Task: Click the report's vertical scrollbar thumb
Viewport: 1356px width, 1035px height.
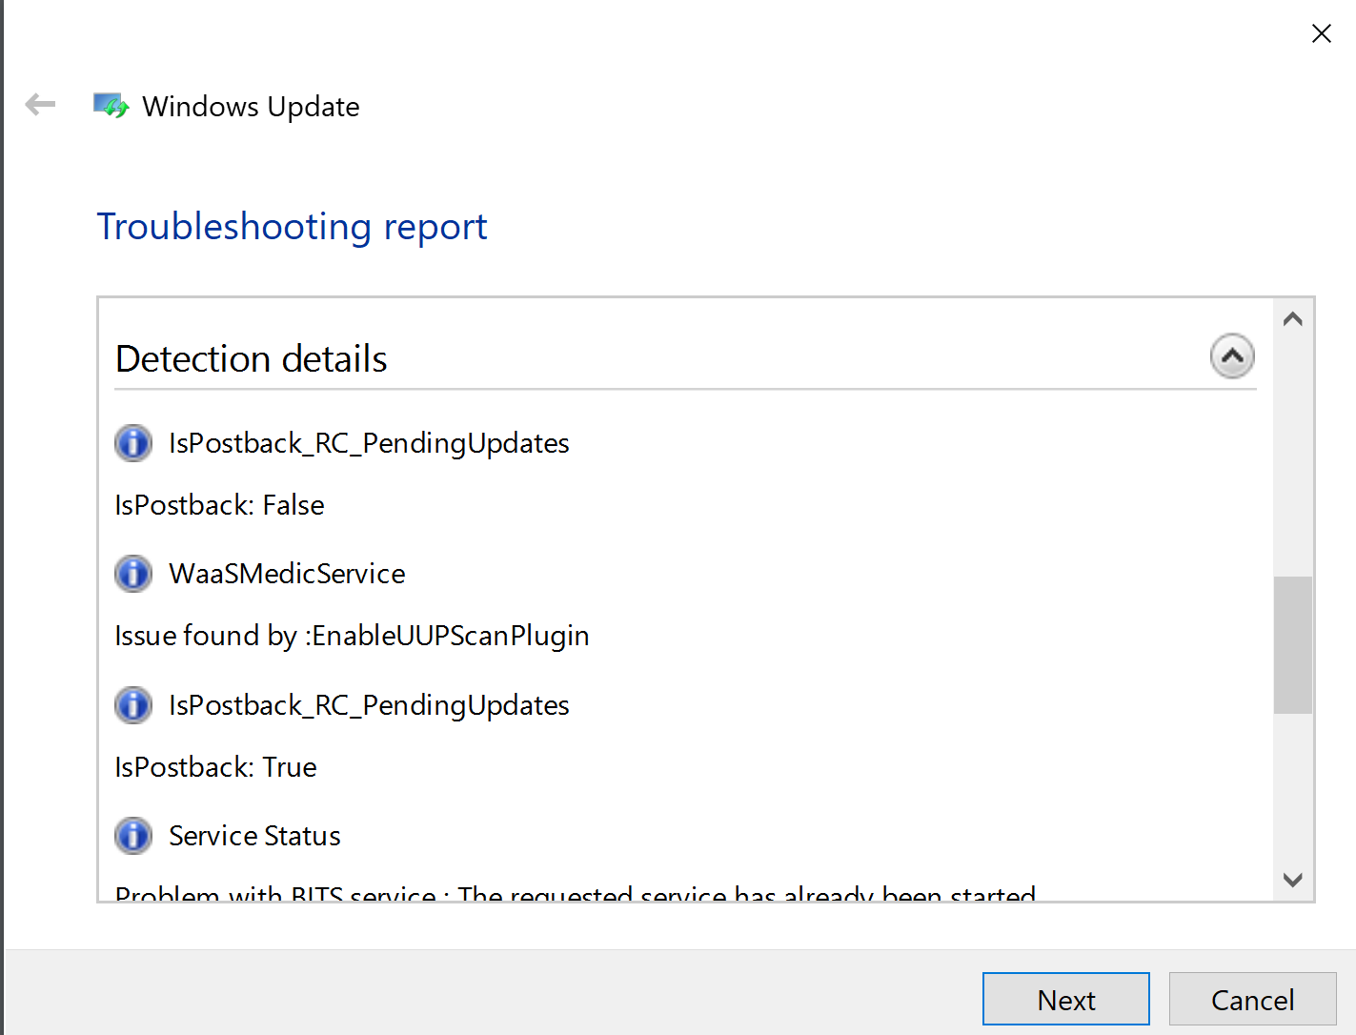Action: [x=1292, y=644]
